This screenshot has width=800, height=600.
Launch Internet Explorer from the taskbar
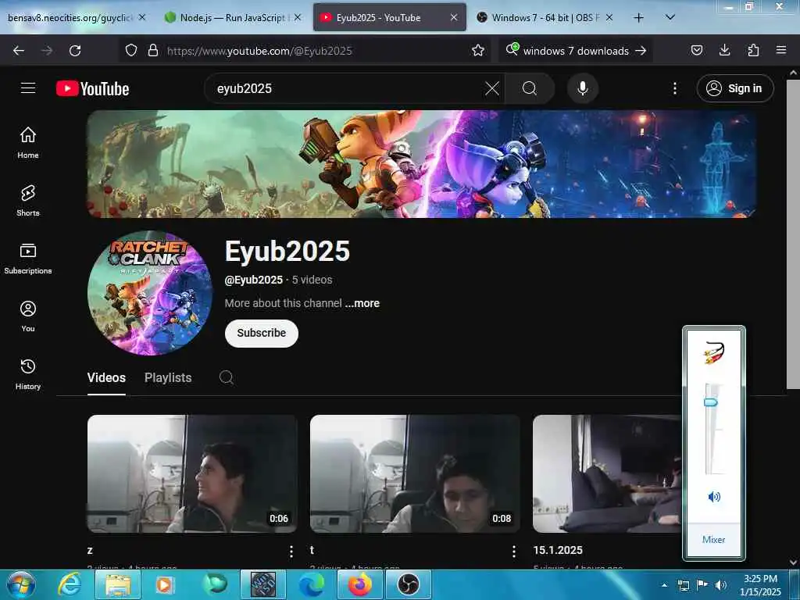[70, 584]
